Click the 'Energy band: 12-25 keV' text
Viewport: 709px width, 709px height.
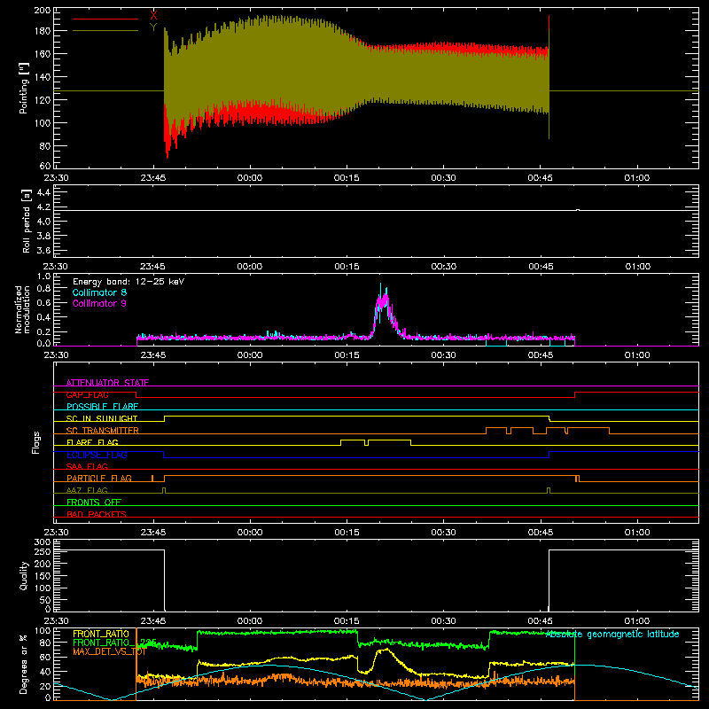pyautogui.click(x=129, y=282)
